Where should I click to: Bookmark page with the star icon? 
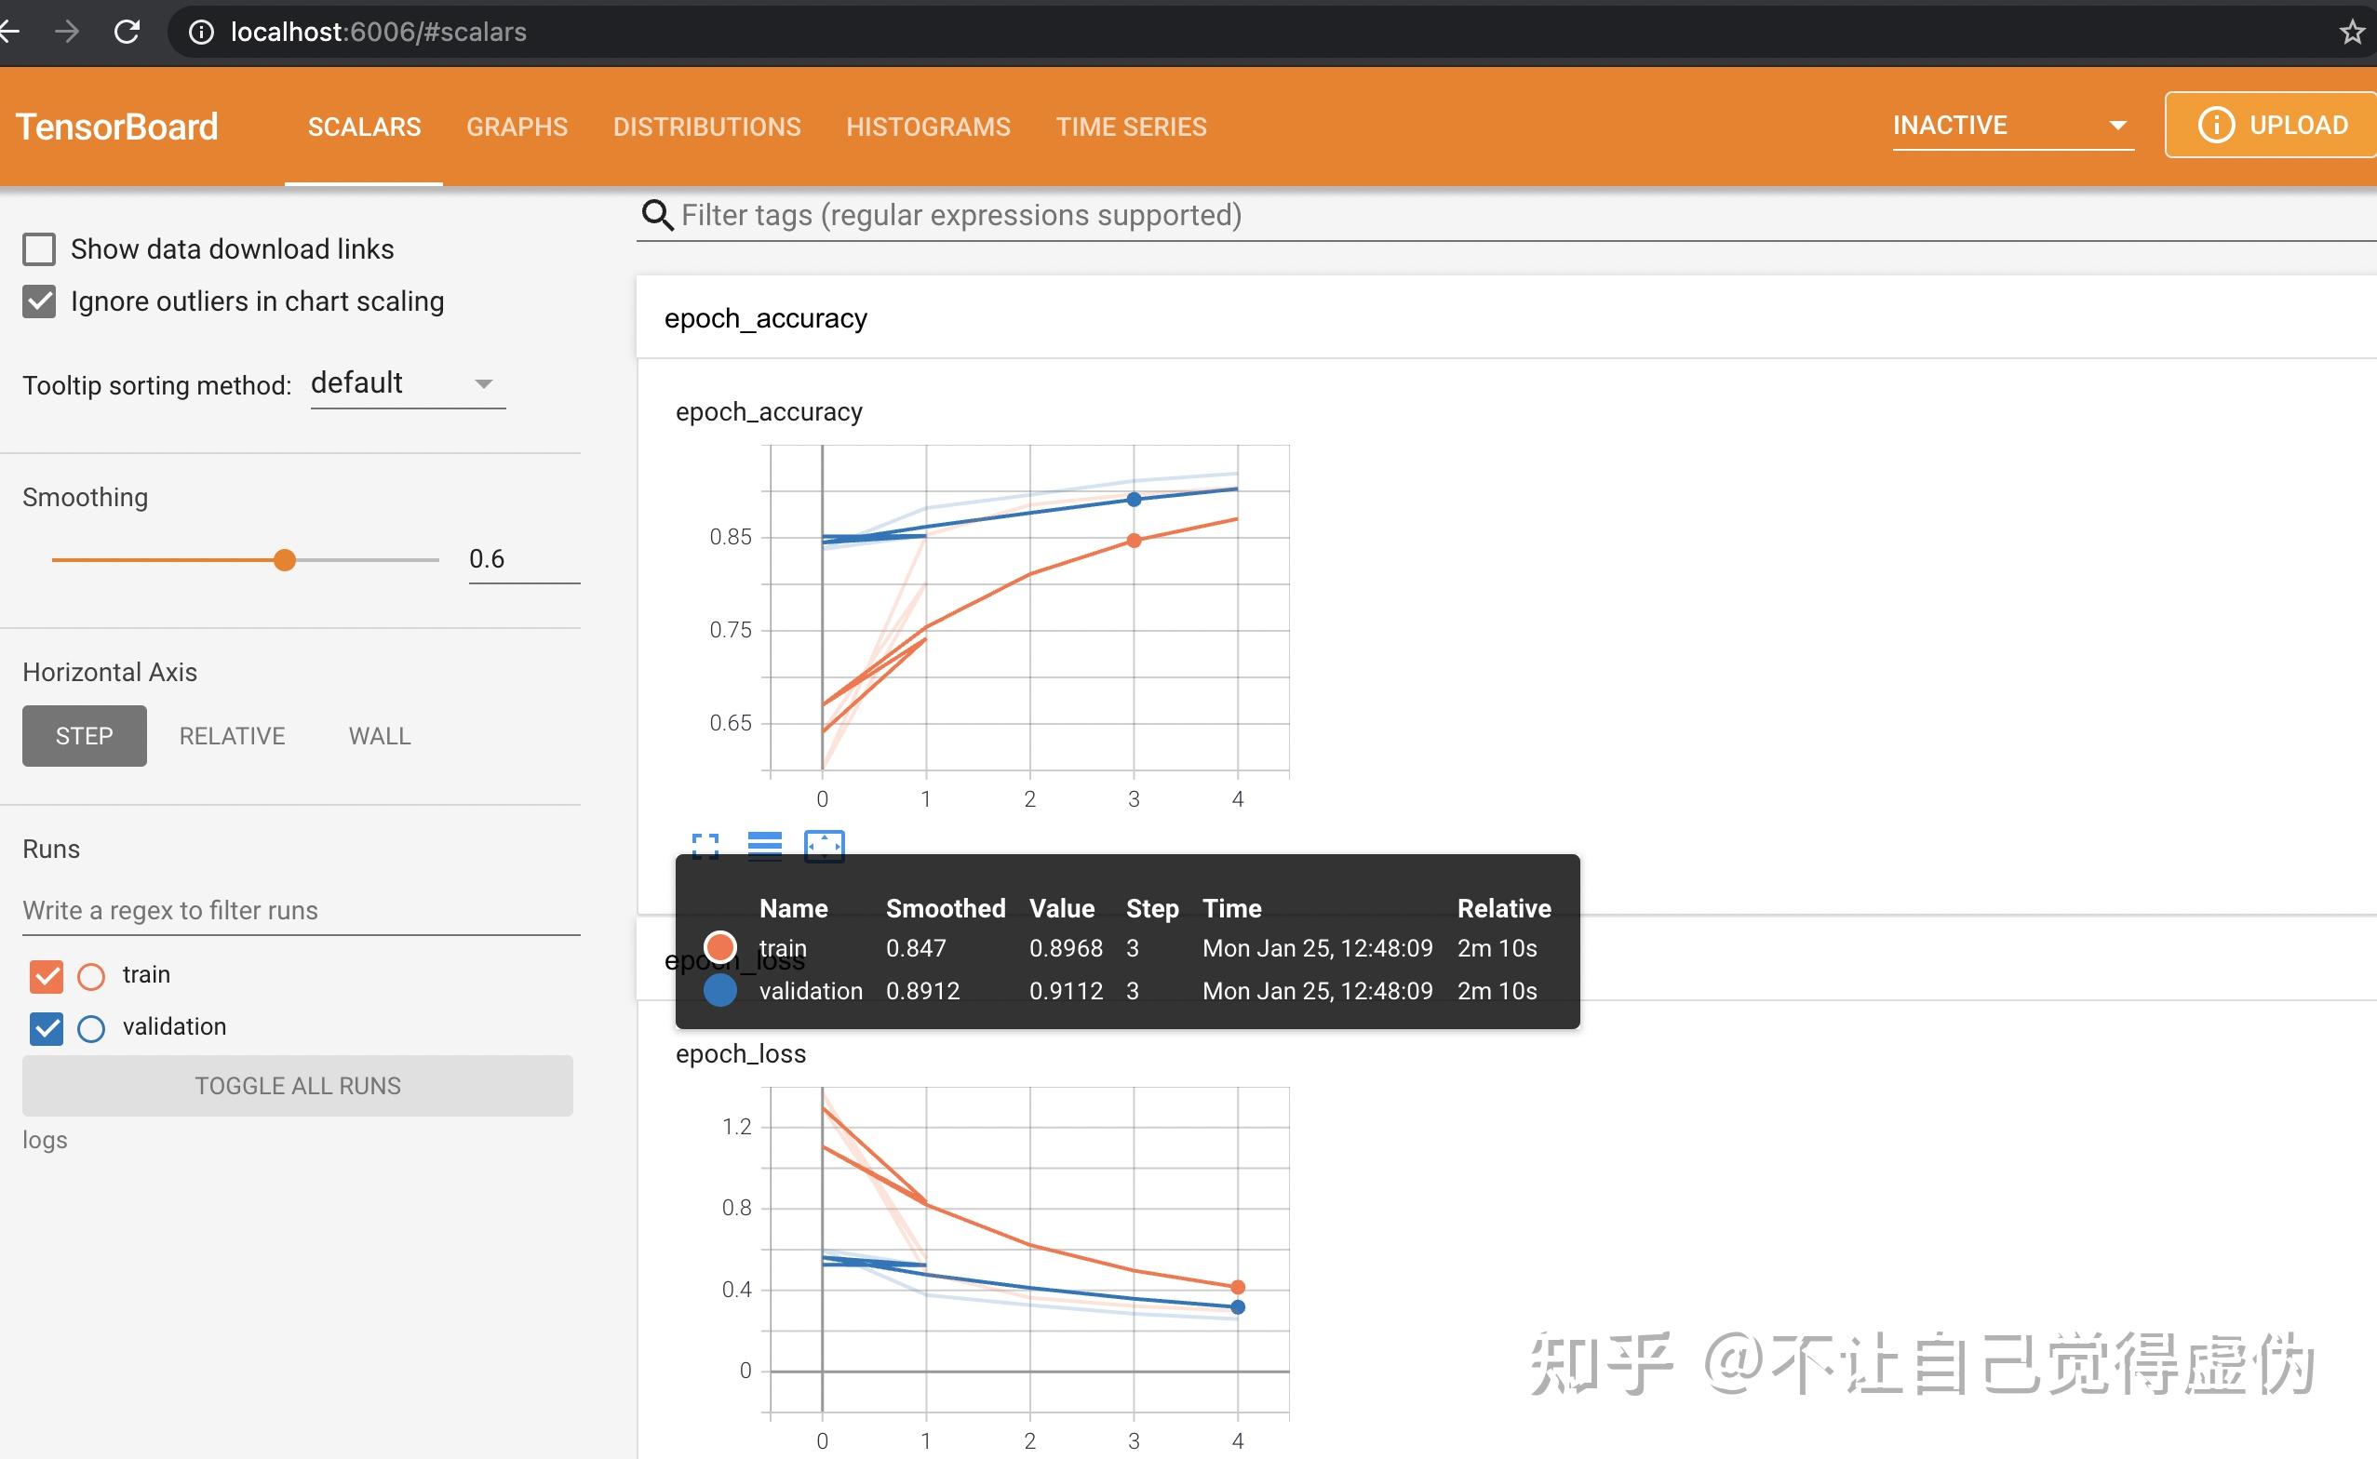pyautogui.click(x=2352, y=32)
